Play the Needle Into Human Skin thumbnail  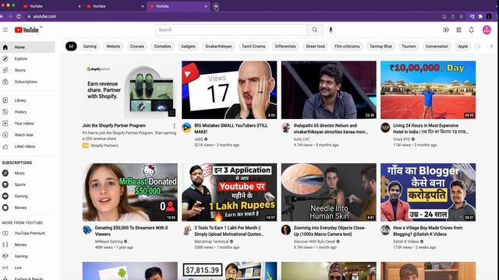(329, 192)
